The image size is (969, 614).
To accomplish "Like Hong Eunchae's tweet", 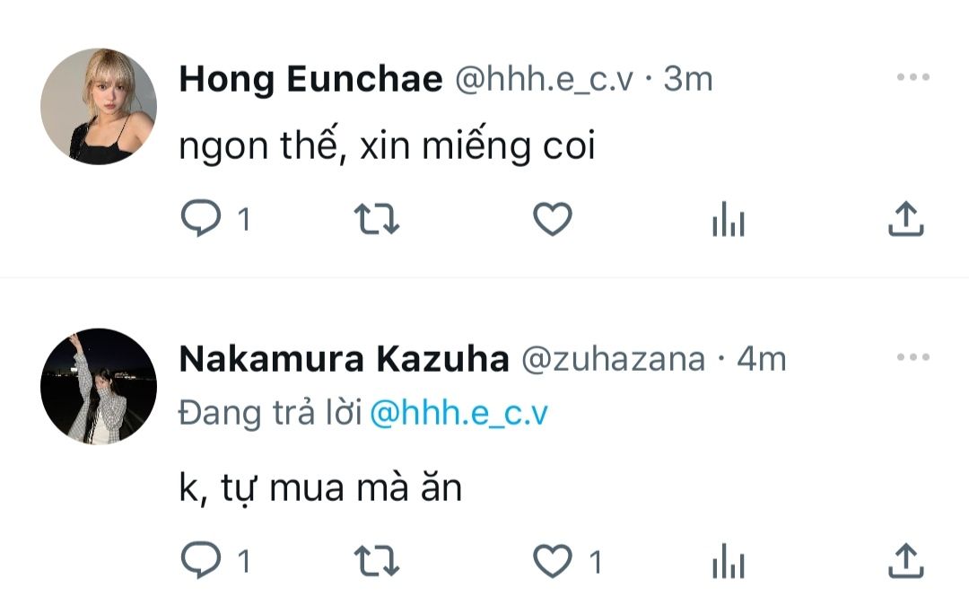I will tap(553, 219).
